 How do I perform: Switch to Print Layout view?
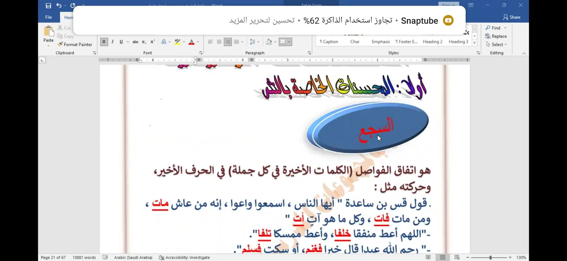443,257
